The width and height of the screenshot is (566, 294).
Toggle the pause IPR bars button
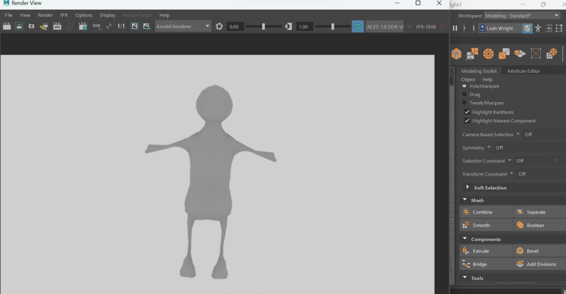410,26
